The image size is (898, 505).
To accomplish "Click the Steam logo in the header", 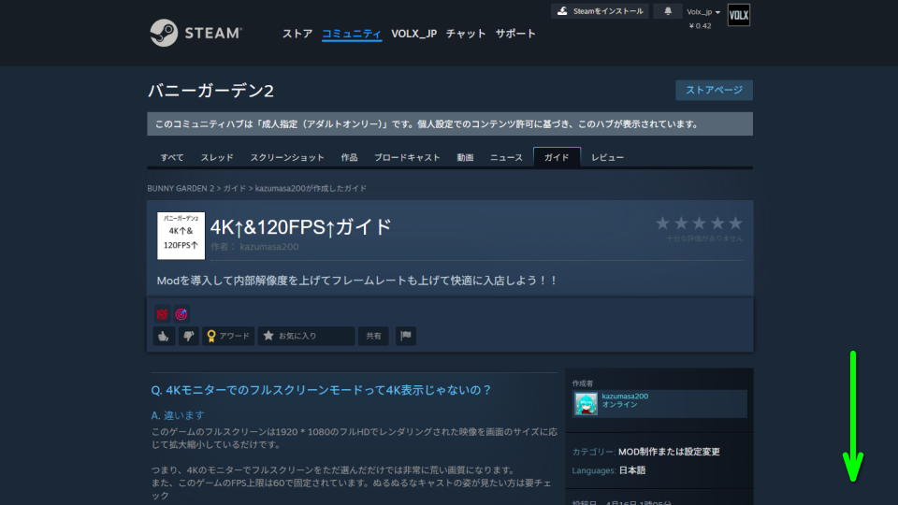I will (x=196, y=34).
